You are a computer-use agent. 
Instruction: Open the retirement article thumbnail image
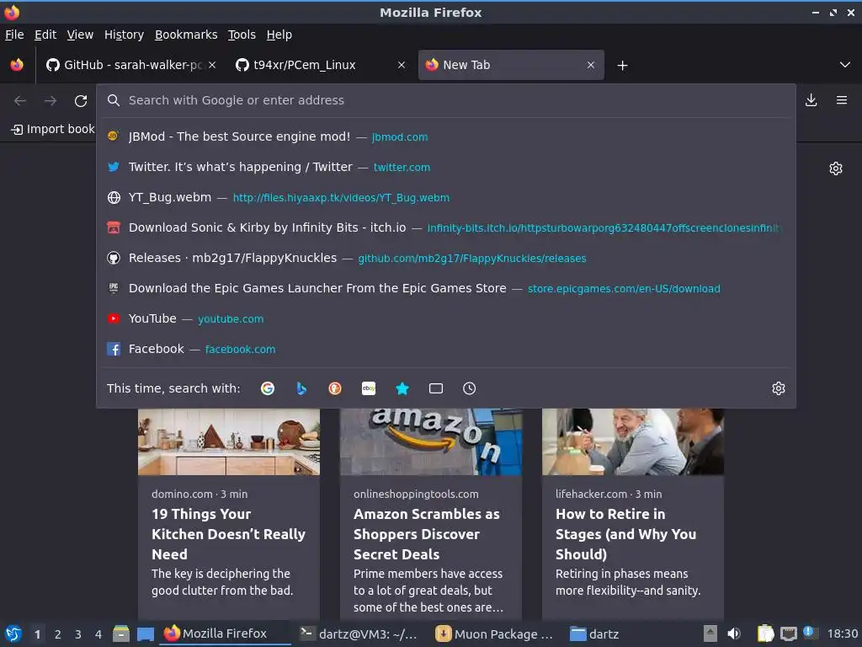(x=633, y=441)
